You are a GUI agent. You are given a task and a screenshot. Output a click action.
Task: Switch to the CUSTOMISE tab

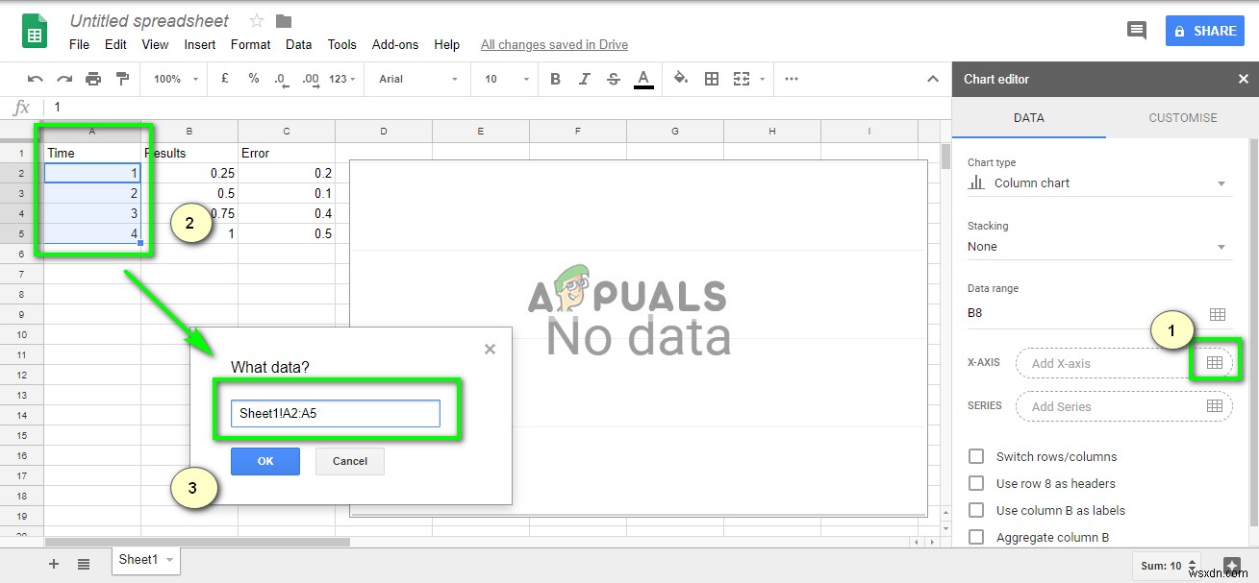1183,117
